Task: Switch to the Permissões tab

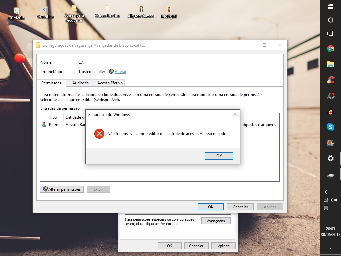Action: pyautogui.click(x=51, y=83)
